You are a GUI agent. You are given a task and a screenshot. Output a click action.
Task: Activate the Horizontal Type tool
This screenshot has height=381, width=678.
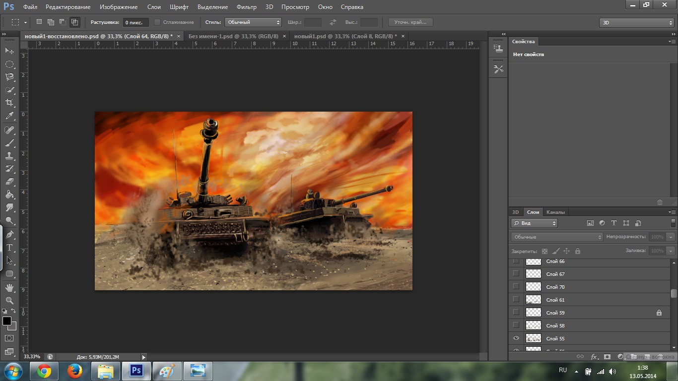pyautogui.click(x=9, y=248)
